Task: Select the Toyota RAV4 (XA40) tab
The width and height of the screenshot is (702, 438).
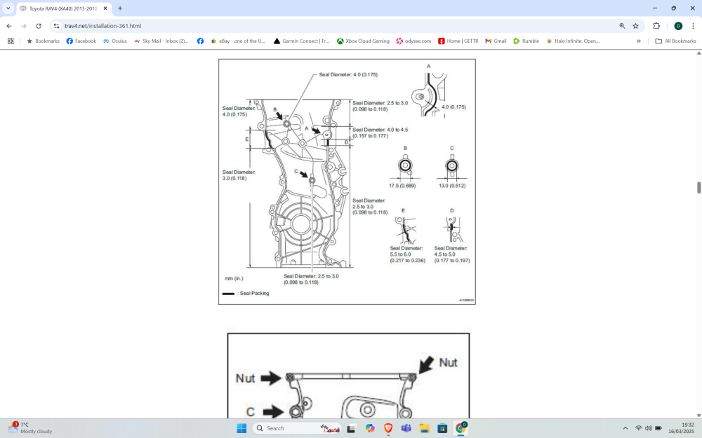Action: (x=62, y=8)
